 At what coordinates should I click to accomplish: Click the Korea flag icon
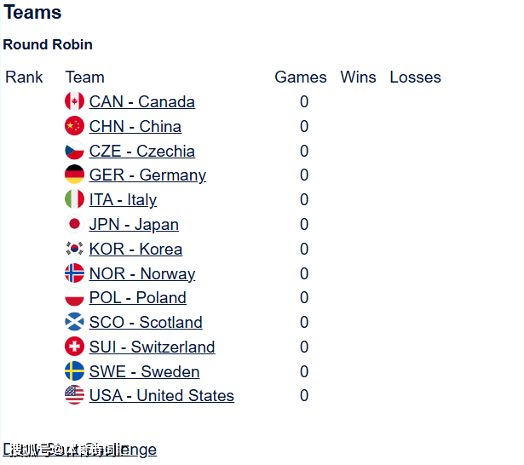coord(74,249)
